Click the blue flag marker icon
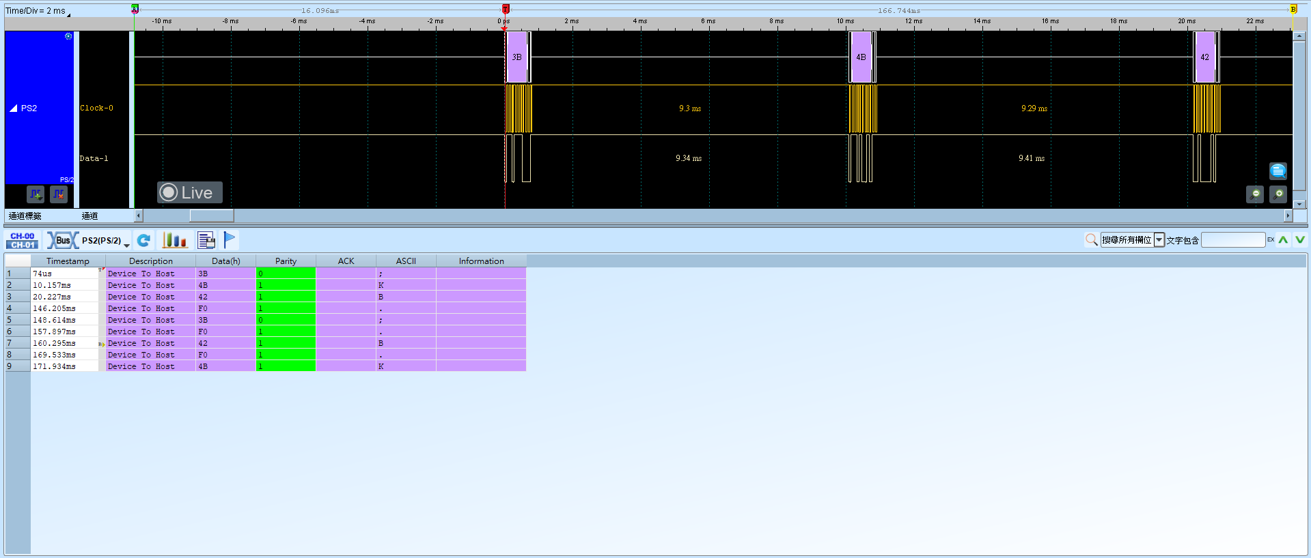This screenshot has height=558, width=1311. pos(230,240)
